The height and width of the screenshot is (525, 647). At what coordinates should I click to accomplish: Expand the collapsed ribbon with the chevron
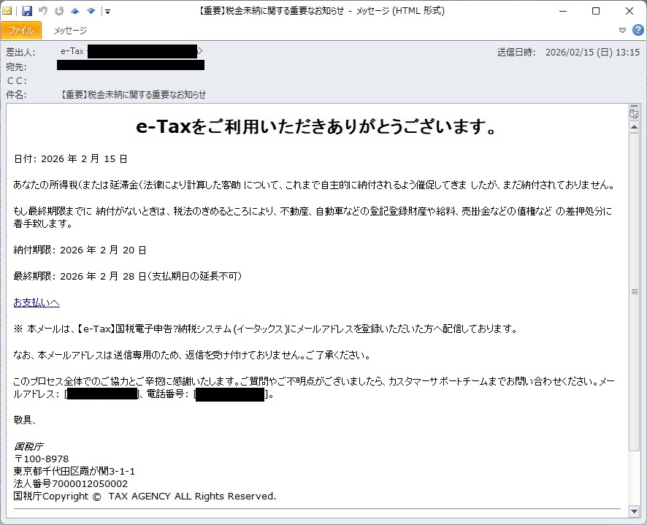(622, 30)
